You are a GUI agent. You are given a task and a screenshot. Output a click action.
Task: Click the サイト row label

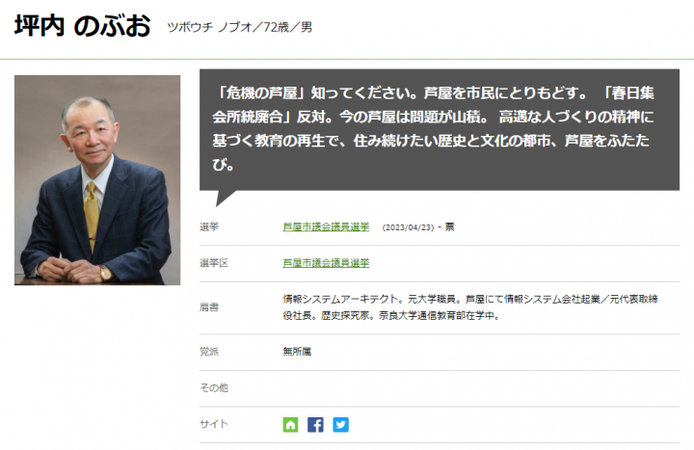click(x=214, y=424)
